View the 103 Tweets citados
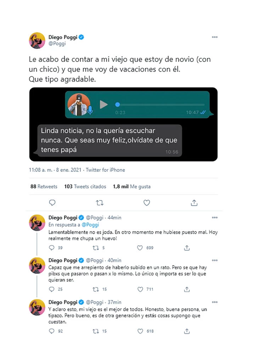This screenshot has width=254, height=362. click(x=85, y=187)
